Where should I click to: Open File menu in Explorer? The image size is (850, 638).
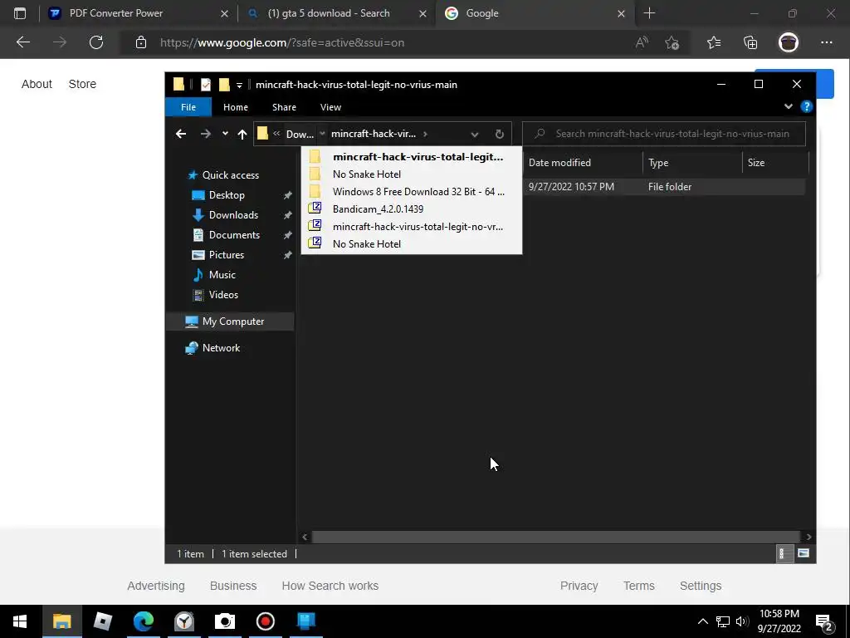pyautogui.click(x=188, y=107)
